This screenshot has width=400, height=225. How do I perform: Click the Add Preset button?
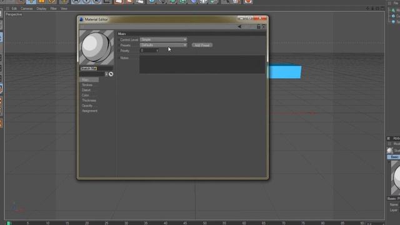(202, 45)
